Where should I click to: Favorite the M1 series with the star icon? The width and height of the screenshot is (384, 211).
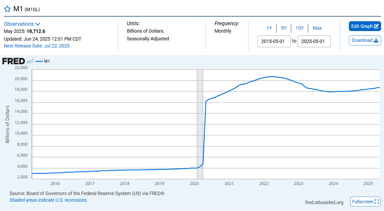7,9
